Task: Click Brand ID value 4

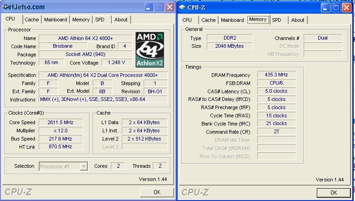Action: pyautogui.click(x=125, y=46)
